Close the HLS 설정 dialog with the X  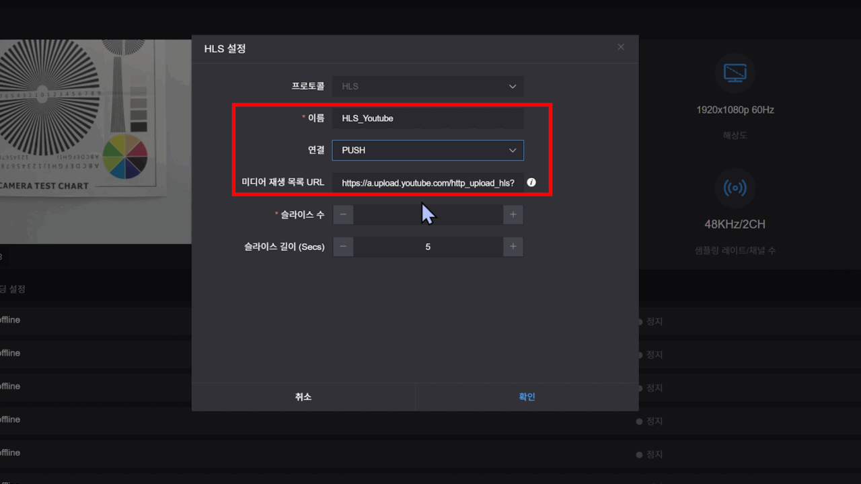pyautogui.click(x=620, y=46)
